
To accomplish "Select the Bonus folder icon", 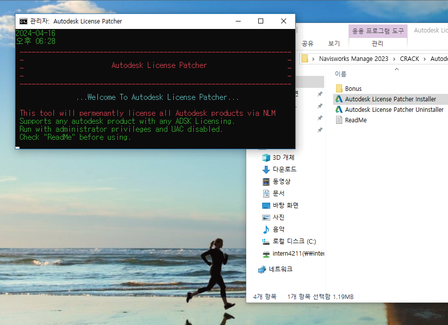I will (x=339, y=88).
